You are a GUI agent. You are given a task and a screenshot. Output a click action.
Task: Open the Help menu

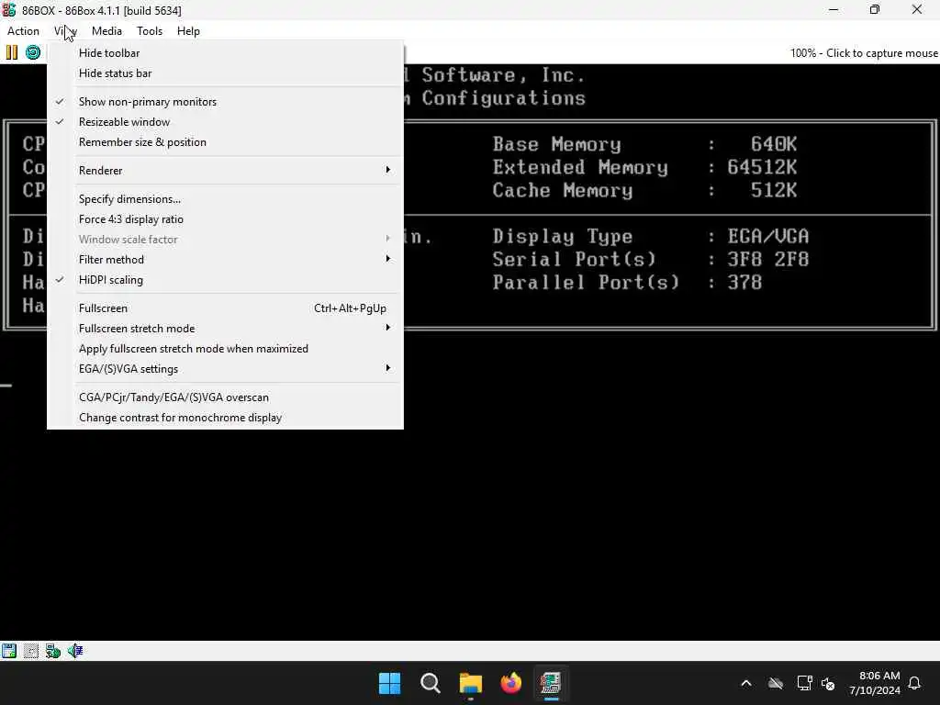pos(188,31)
